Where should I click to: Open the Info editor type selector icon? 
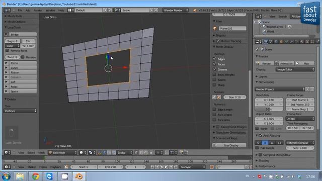(7, 10)
